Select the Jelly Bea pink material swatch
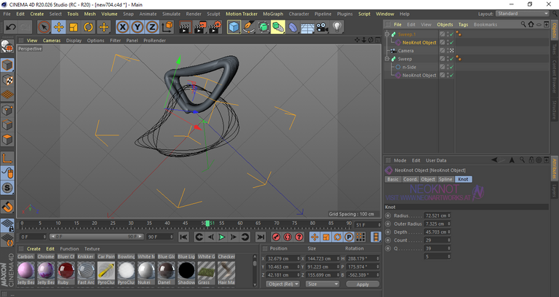This screenshot has height=297, width=559. tap(26, 270)
